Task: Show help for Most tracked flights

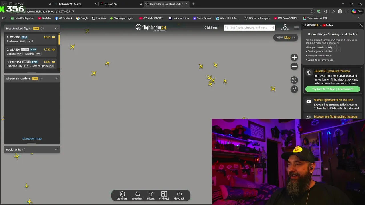Action: pos(42,28)
